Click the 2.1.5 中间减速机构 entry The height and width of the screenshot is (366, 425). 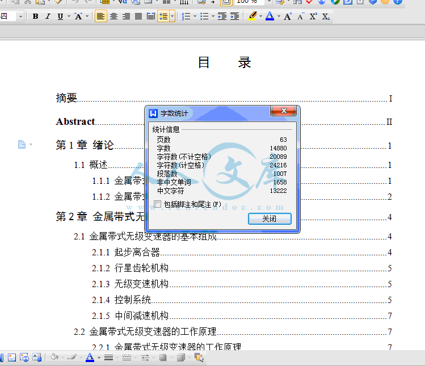click(x=242, y=315)
